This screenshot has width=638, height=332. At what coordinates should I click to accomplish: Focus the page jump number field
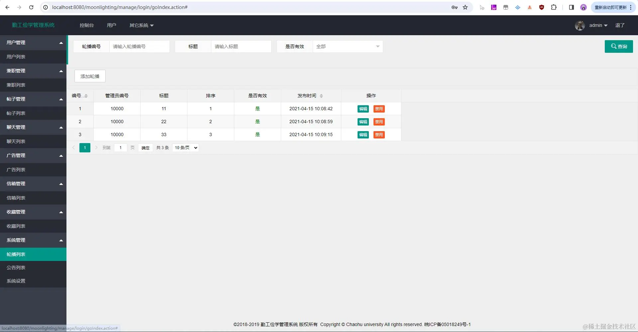tap(121, 148)
